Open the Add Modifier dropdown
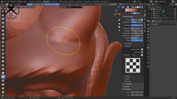177x99 pixels. (x=163, y=24)
